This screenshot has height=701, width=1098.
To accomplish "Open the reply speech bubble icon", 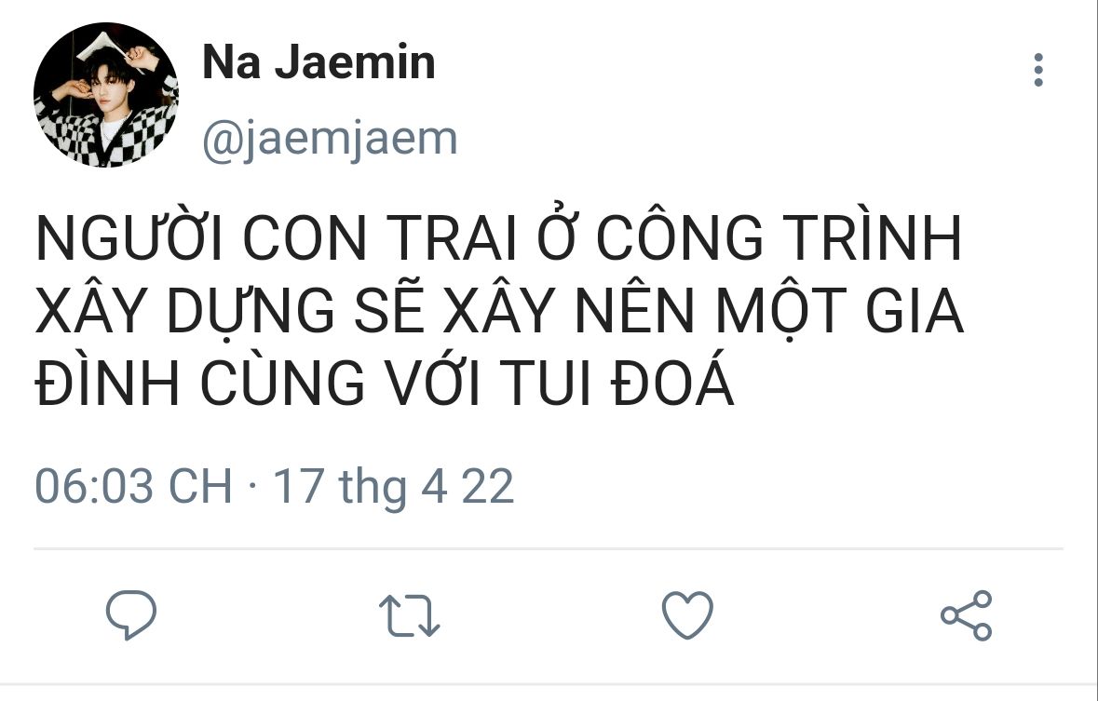I will 131,614.
